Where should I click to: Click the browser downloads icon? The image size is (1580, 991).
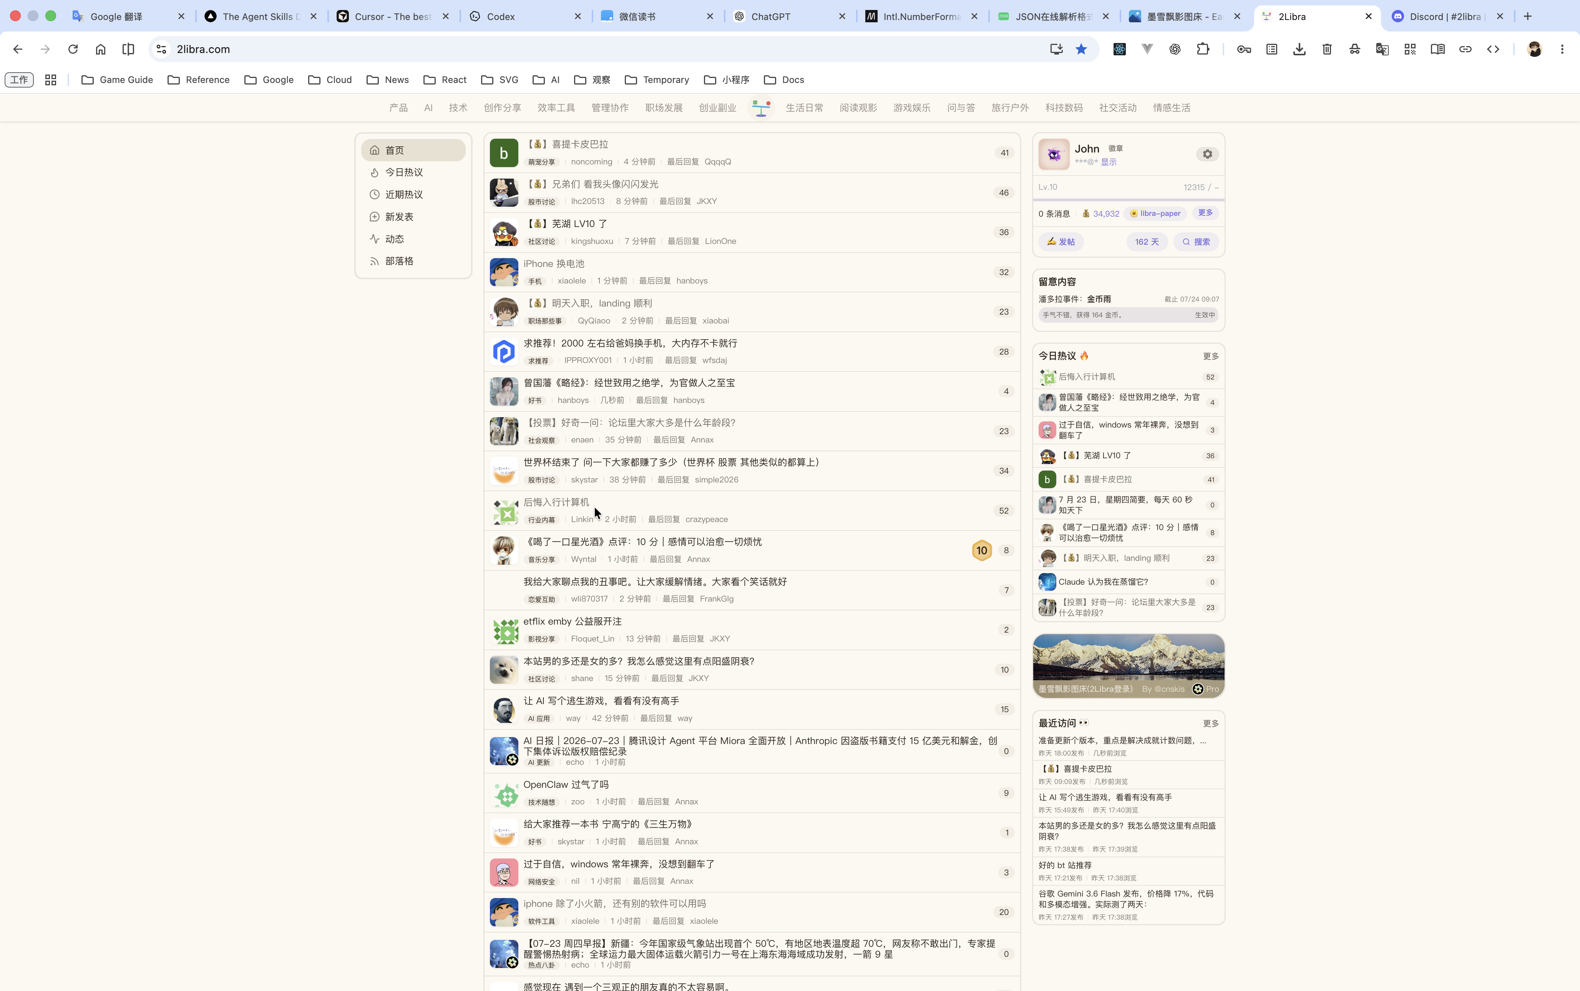coord(1299,49)
